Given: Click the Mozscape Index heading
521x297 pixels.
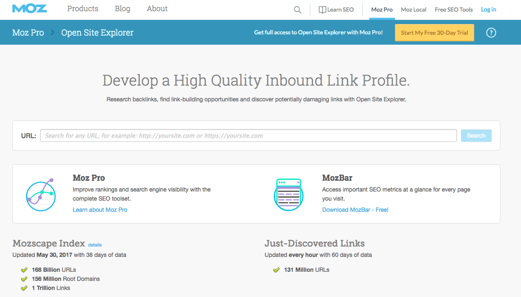Looking at the screenshot, I should pos(49,243).
